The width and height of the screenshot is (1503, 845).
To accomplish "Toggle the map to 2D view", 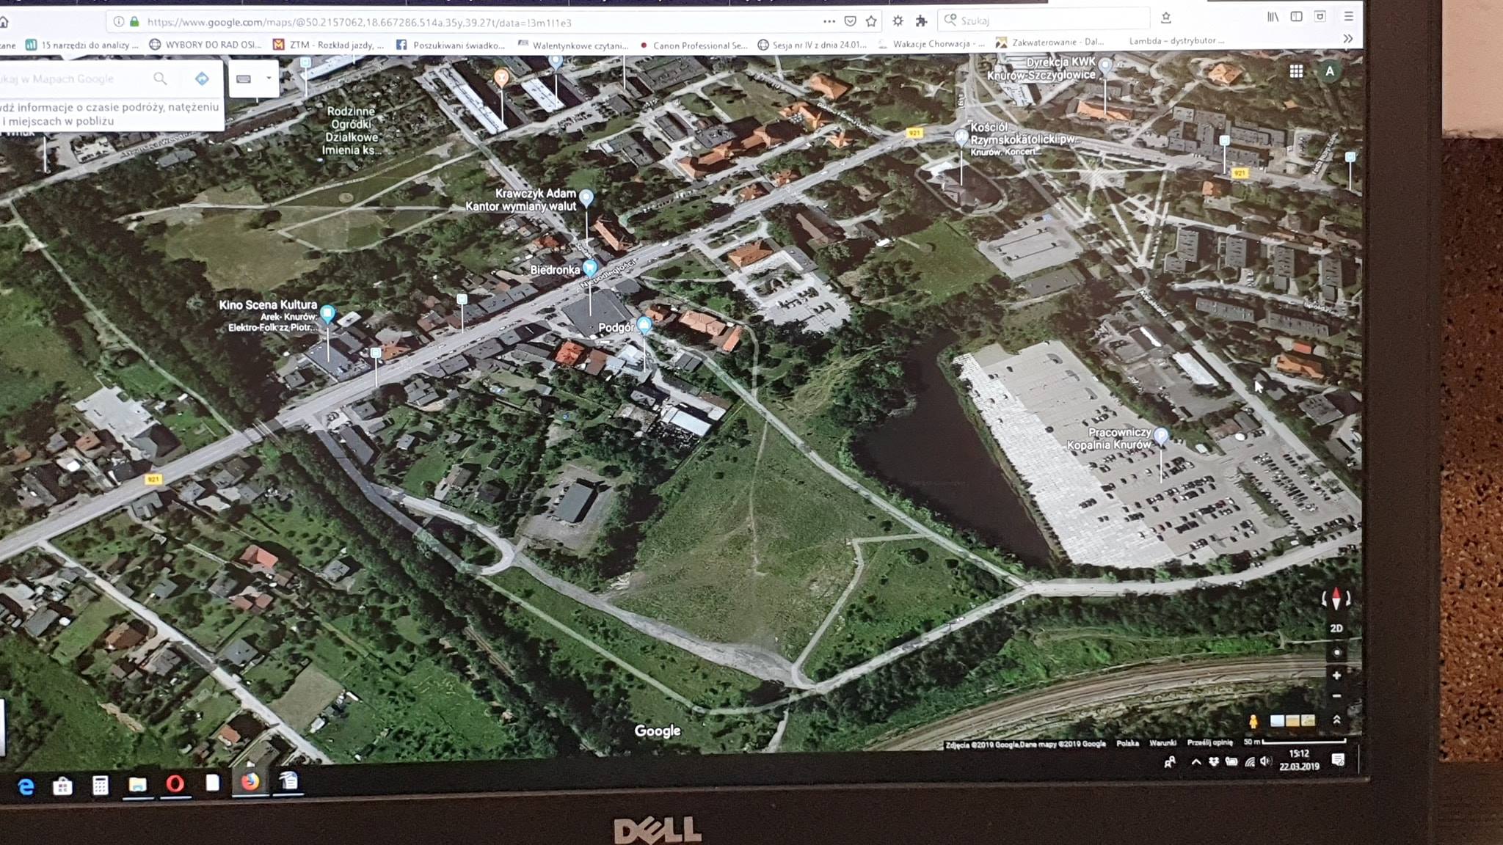I will coord(1336,629).
